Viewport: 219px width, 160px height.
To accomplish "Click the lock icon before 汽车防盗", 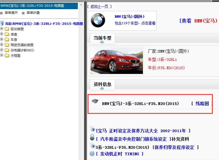I will [x=92, y=137].
